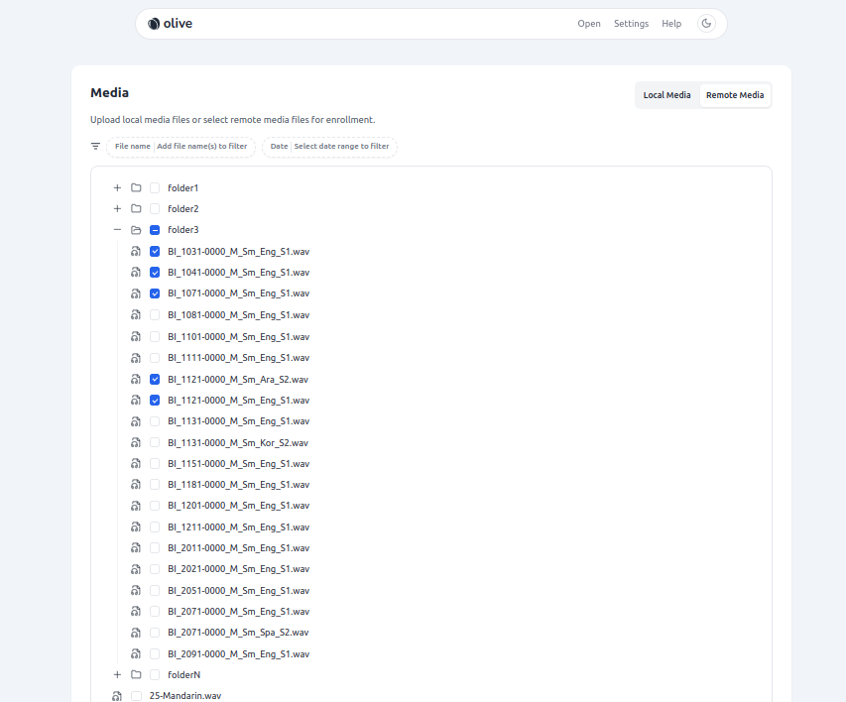
Task: Switch to the Local Media tab
Action: 666,95
